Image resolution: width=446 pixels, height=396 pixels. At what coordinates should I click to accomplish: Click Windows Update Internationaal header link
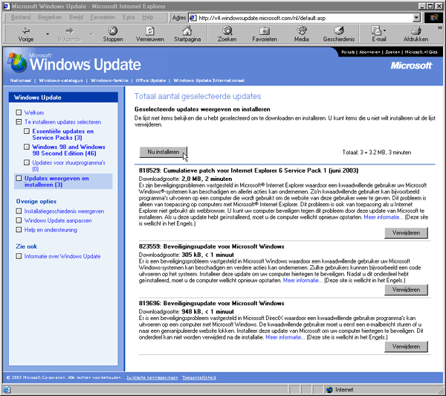(x=209, y=80)
